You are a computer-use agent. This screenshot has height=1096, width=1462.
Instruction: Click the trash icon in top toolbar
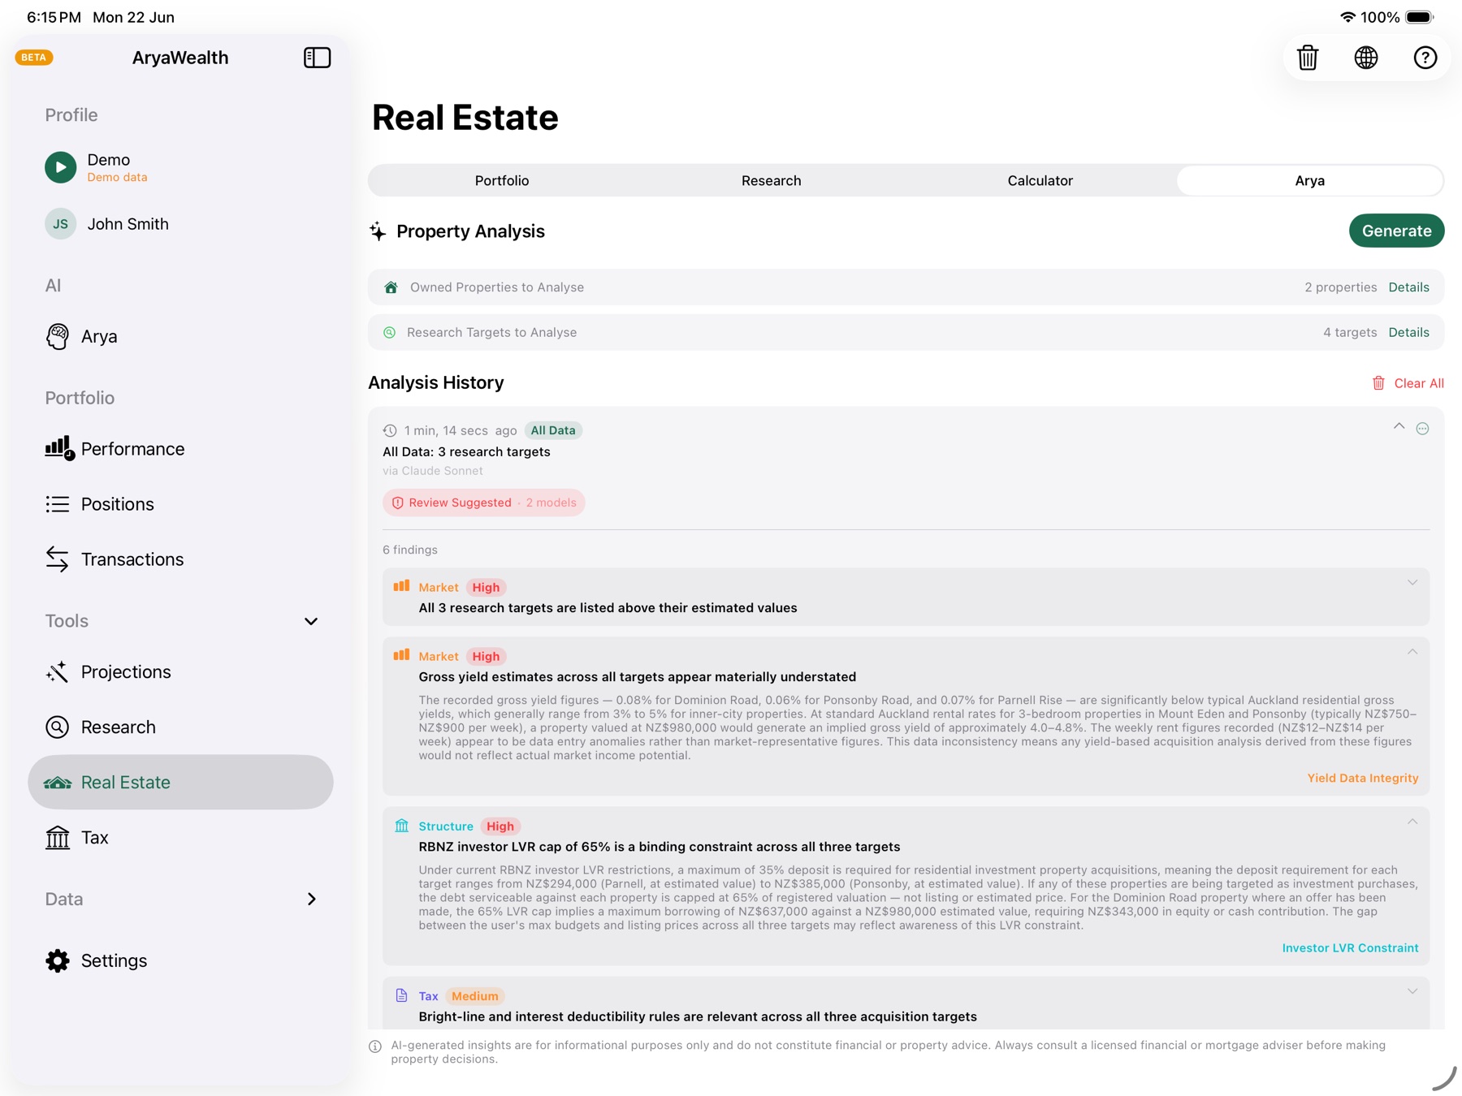pos(1308,58)
